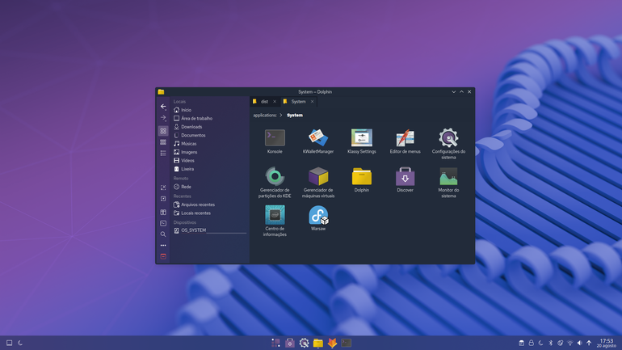Expand the breadcrumb chevron after applications
Image resolution: width=622 pixels, height=350 pixels.
click(281, 115)
